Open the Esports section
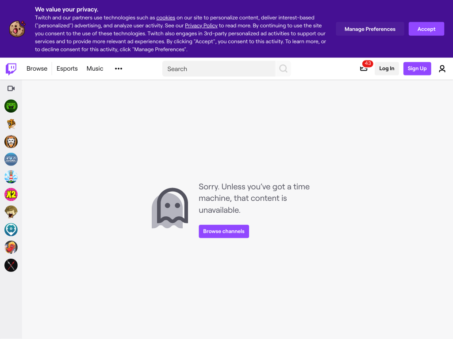The height and width of the screenshot is (339, 453). coord(67,68)
